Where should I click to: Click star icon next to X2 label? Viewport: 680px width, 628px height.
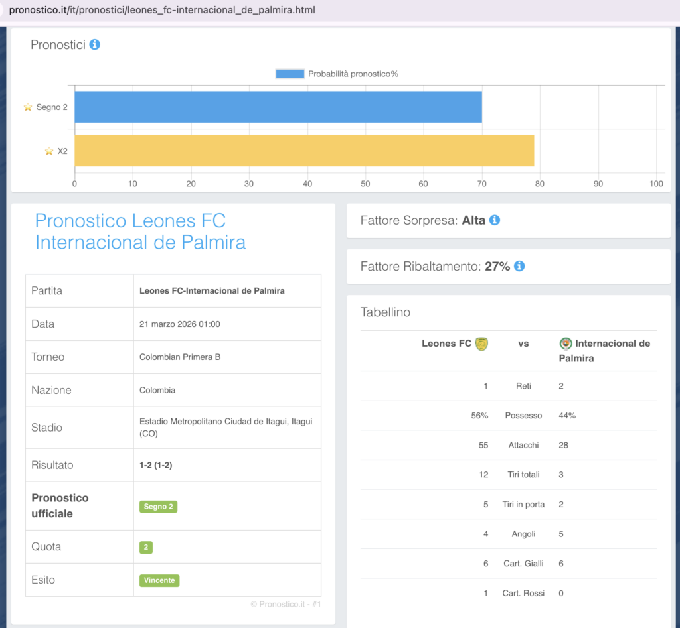point(49,151)
